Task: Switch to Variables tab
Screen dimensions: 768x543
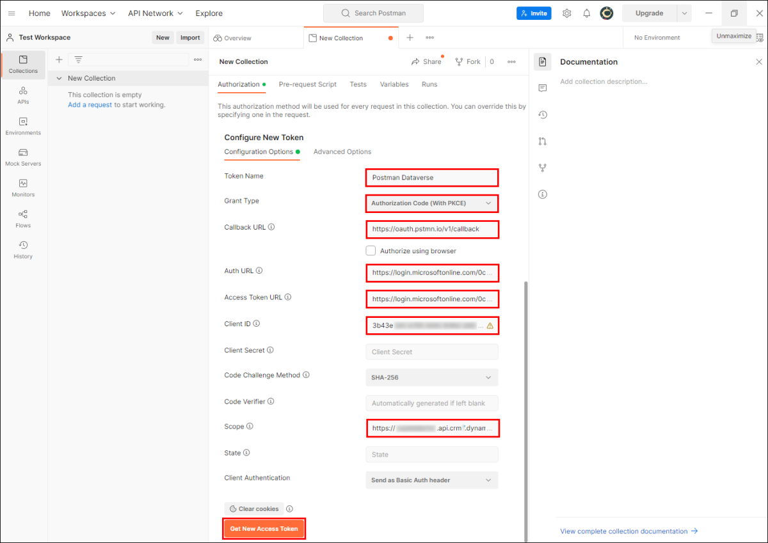Action: (x=394, y=84)
